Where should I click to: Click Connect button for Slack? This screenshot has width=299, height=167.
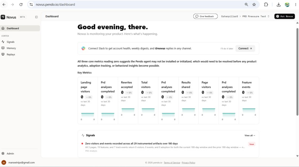tap(245, 48)
